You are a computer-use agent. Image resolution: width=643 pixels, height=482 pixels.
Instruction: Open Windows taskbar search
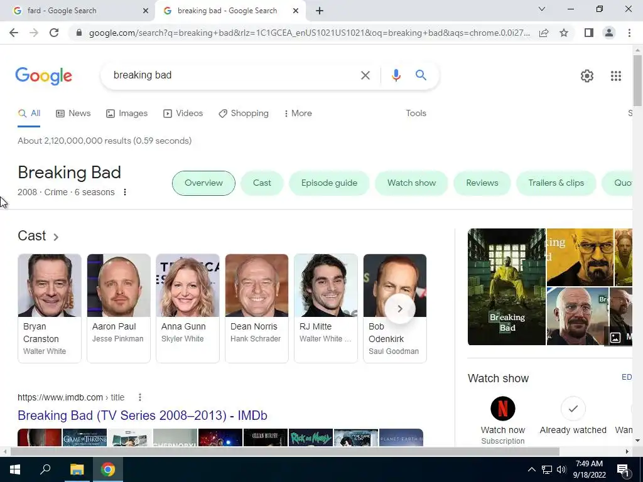[45, 469]
